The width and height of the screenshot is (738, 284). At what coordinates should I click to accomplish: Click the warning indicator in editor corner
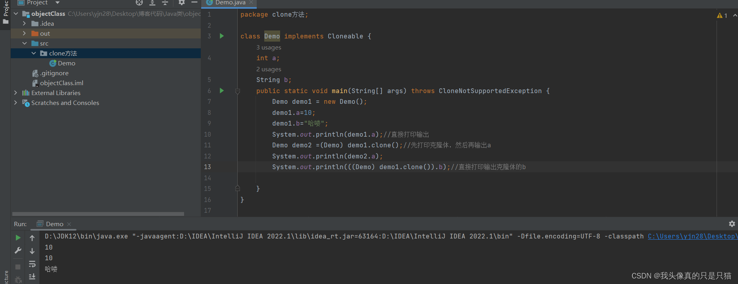coord(722,15)
